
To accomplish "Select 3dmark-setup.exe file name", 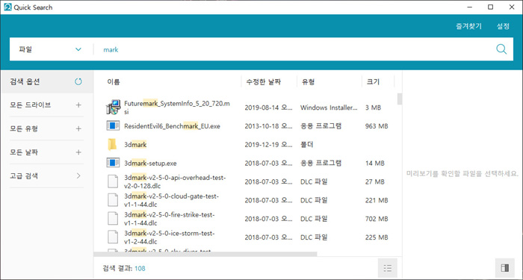I will 150,164.
